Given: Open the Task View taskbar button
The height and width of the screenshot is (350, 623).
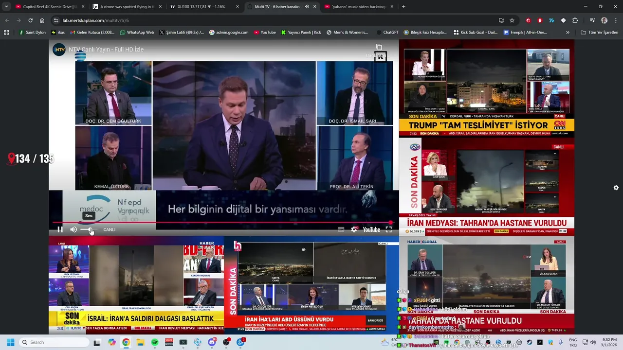Looking at the screenshot, I should tap(96, 342).
